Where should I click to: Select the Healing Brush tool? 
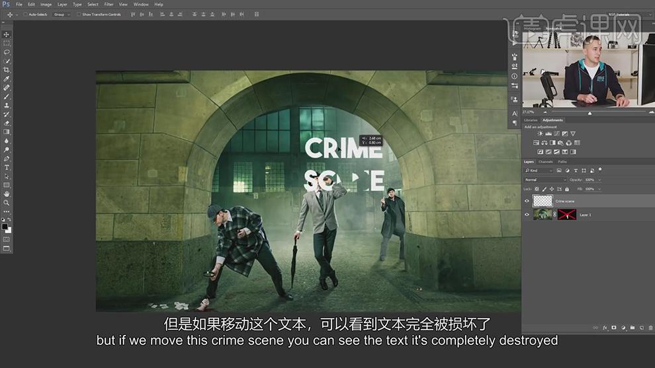[6, 88]
